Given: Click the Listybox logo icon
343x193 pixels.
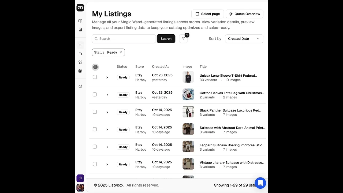Looking at the screenshot, I should point(80,8).
